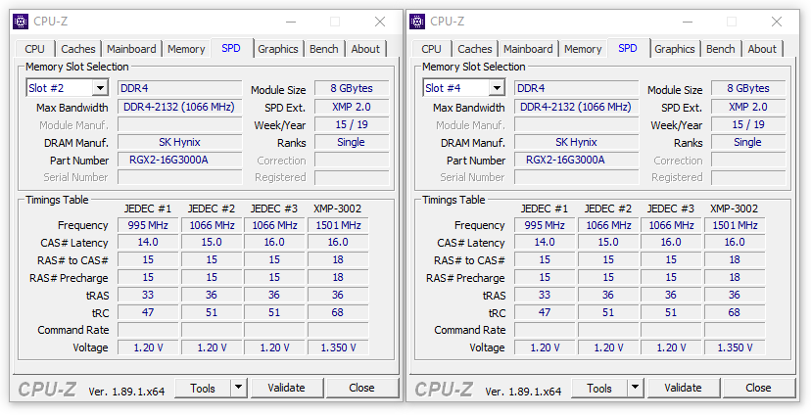
Task: Click the Max Bandwidth field in left window
Action: point(179,107)
